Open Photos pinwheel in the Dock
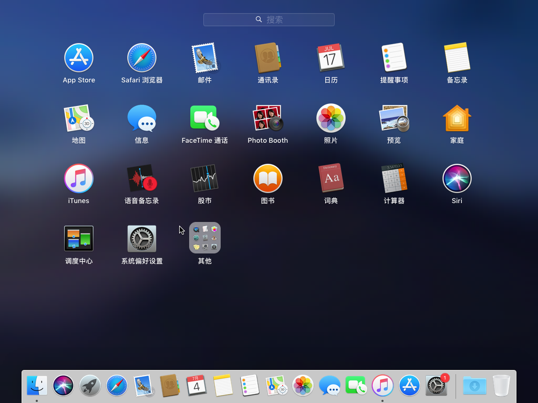The height and width of the screenshot is (403, 538). (303, 386)
